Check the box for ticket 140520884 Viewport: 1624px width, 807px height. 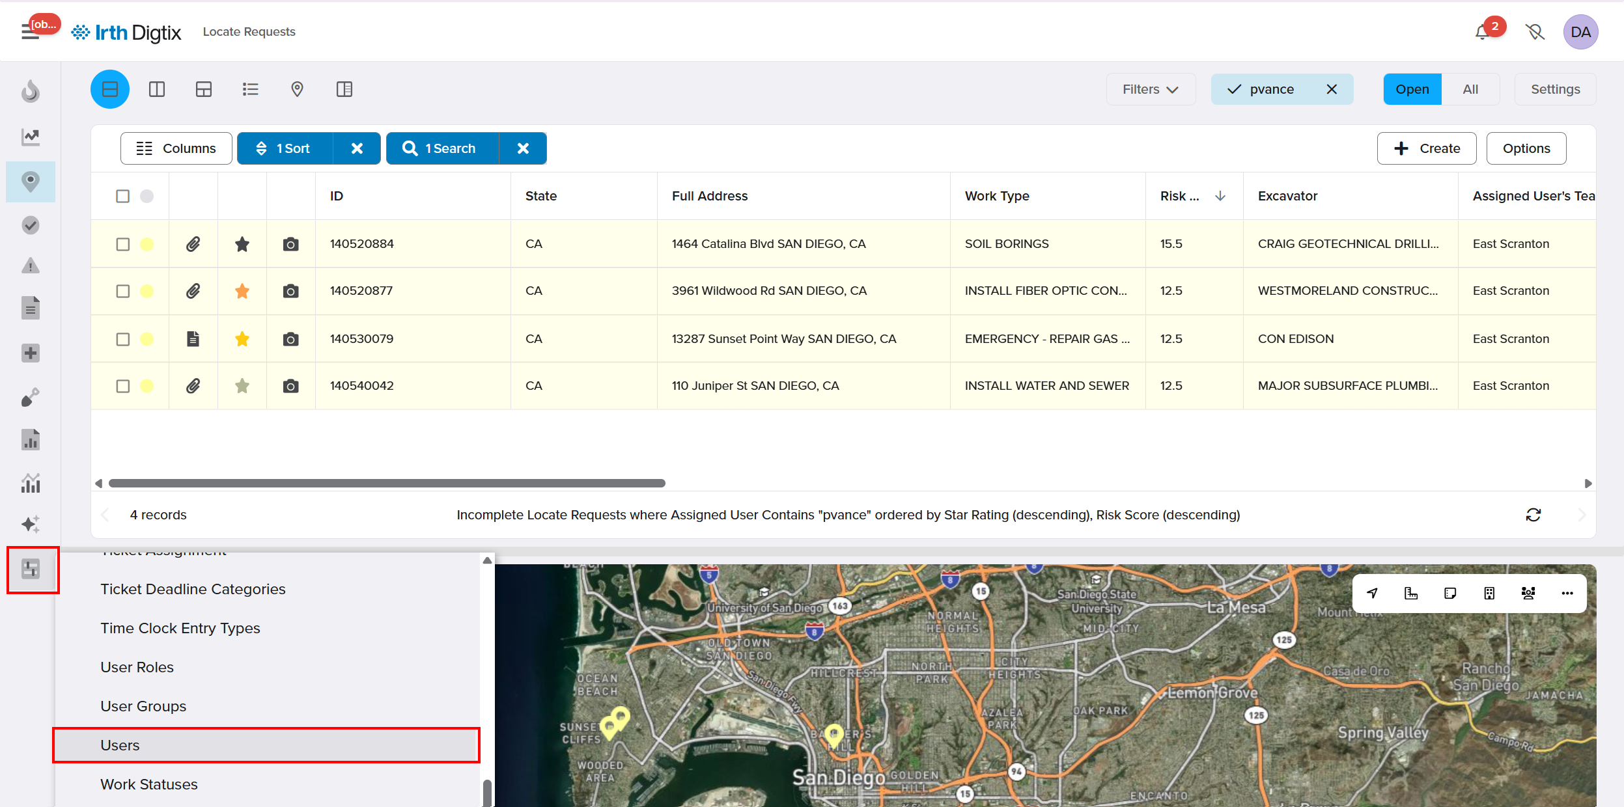pos(123,244)
